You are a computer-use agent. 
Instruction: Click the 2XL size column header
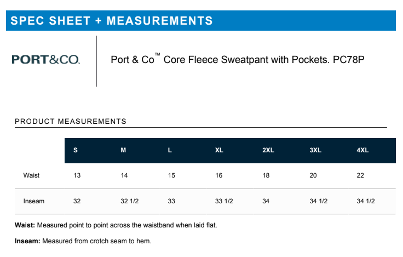point(268,151)
